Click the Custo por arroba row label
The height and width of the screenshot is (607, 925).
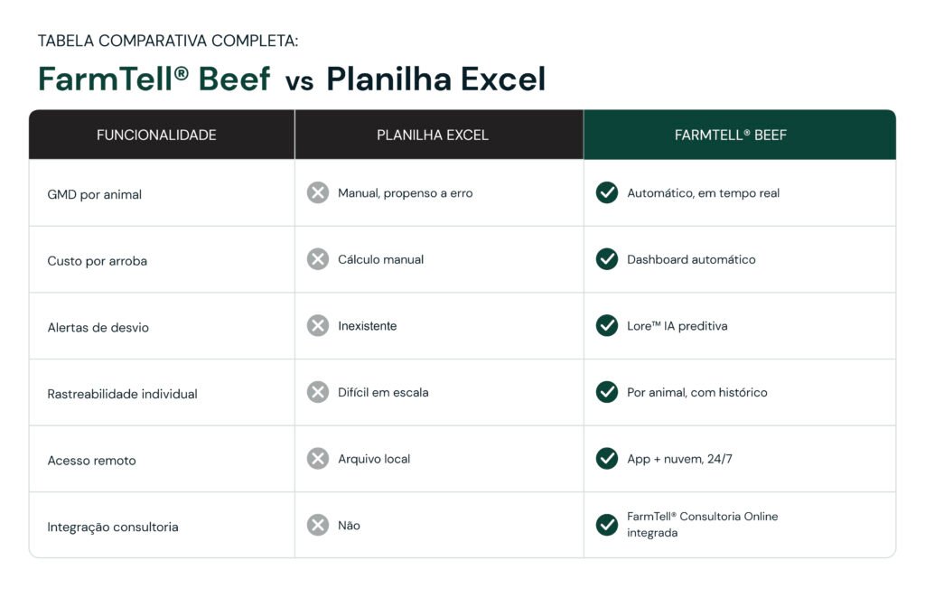[98, 261]
